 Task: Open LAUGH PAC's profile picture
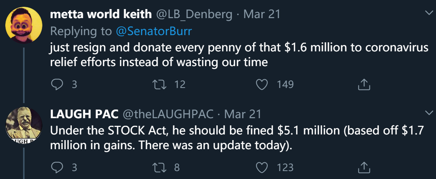[x=23, y=125]
